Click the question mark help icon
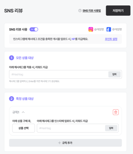 (x=80, y=11)
